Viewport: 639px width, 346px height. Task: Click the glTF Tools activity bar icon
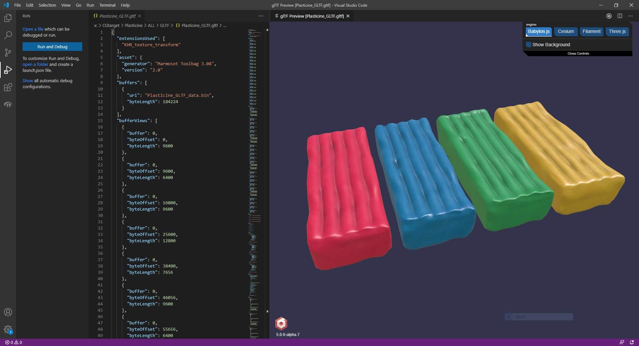(x=8, y=105)
